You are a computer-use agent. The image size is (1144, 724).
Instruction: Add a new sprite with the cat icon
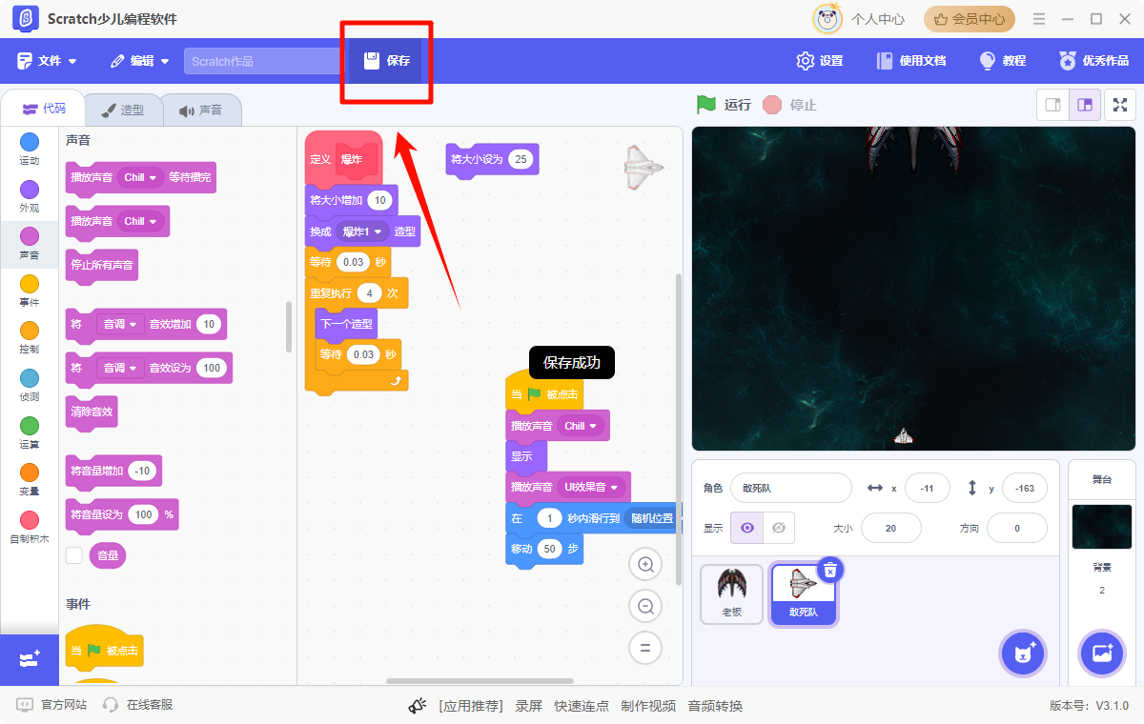click(x=1023, y=654)
